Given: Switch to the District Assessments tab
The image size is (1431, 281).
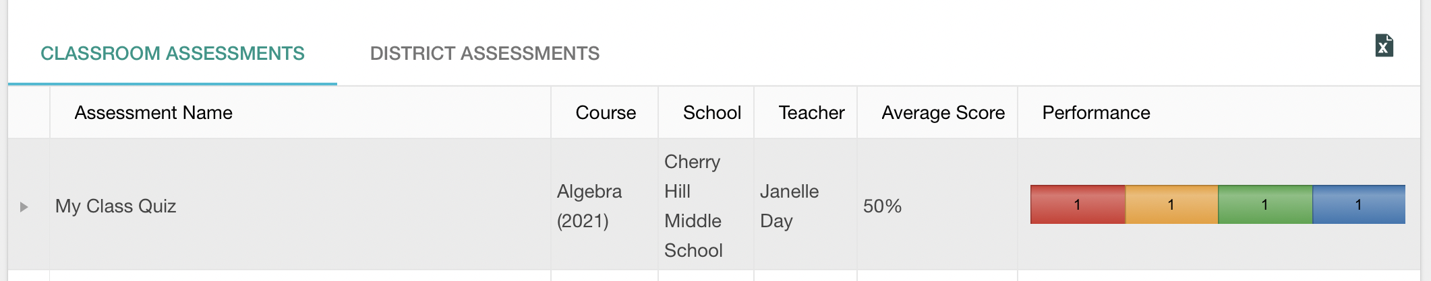Looking at the screenshot, I should [484, 53].
